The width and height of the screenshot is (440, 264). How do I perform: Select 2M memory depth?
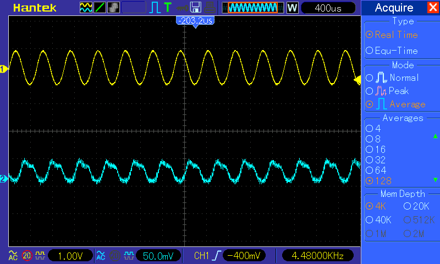[414, 233]
